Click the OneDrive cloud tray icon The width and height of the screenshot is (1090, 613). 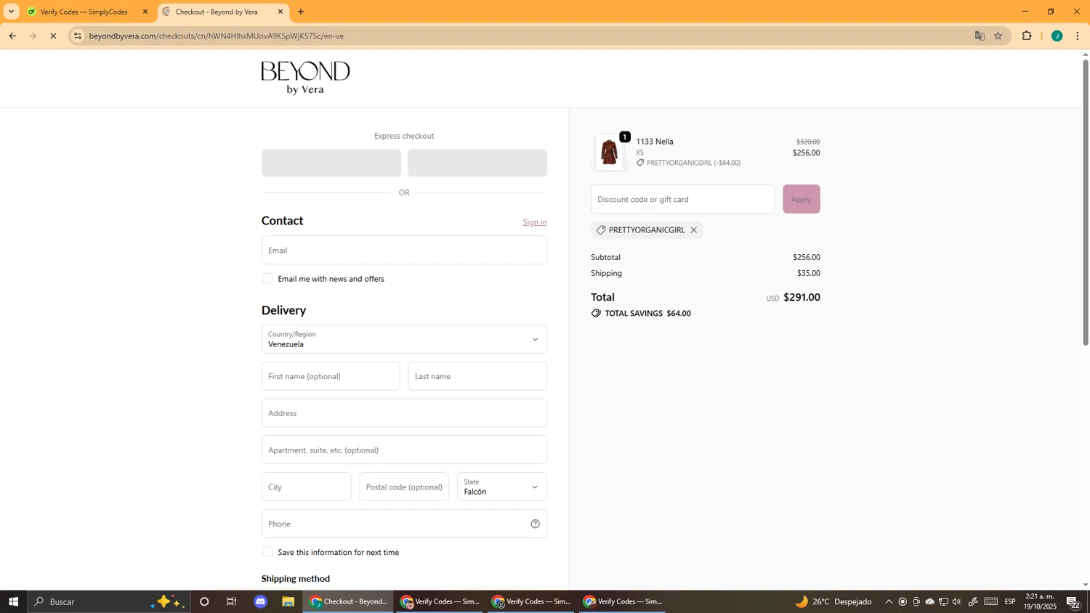point(929,602)
